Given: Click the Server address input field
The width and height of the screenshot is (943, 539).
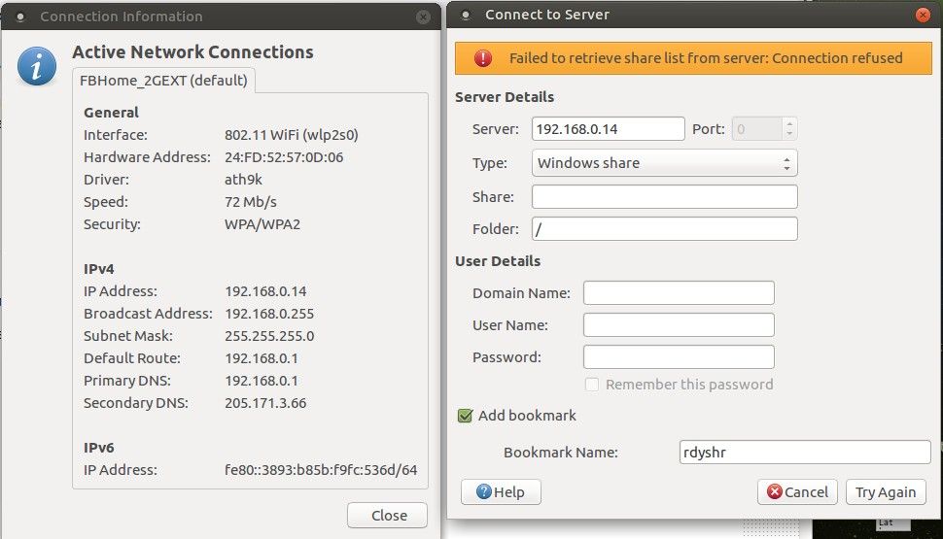Looking at the screenshot, I should coord(609,129).
